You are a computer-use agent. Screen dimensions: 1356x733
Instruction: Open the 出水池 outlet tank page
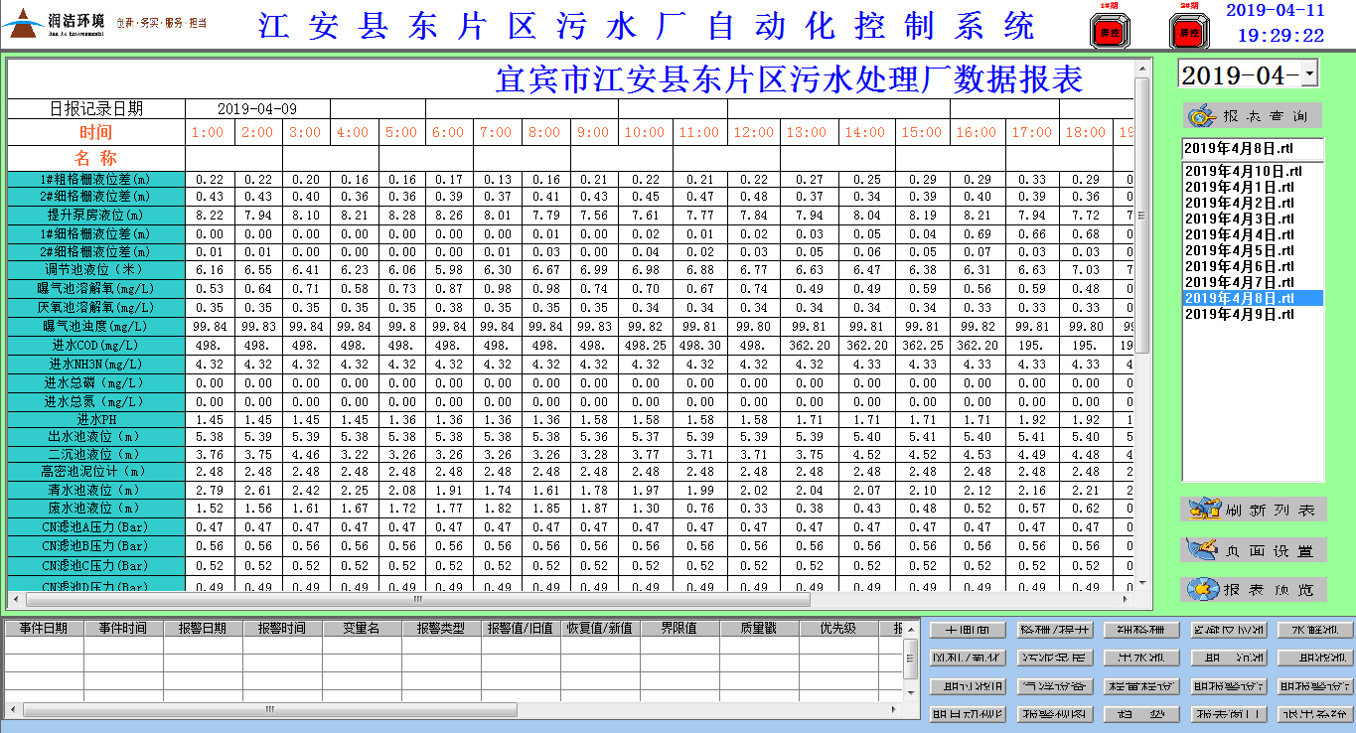[1141, 659]
